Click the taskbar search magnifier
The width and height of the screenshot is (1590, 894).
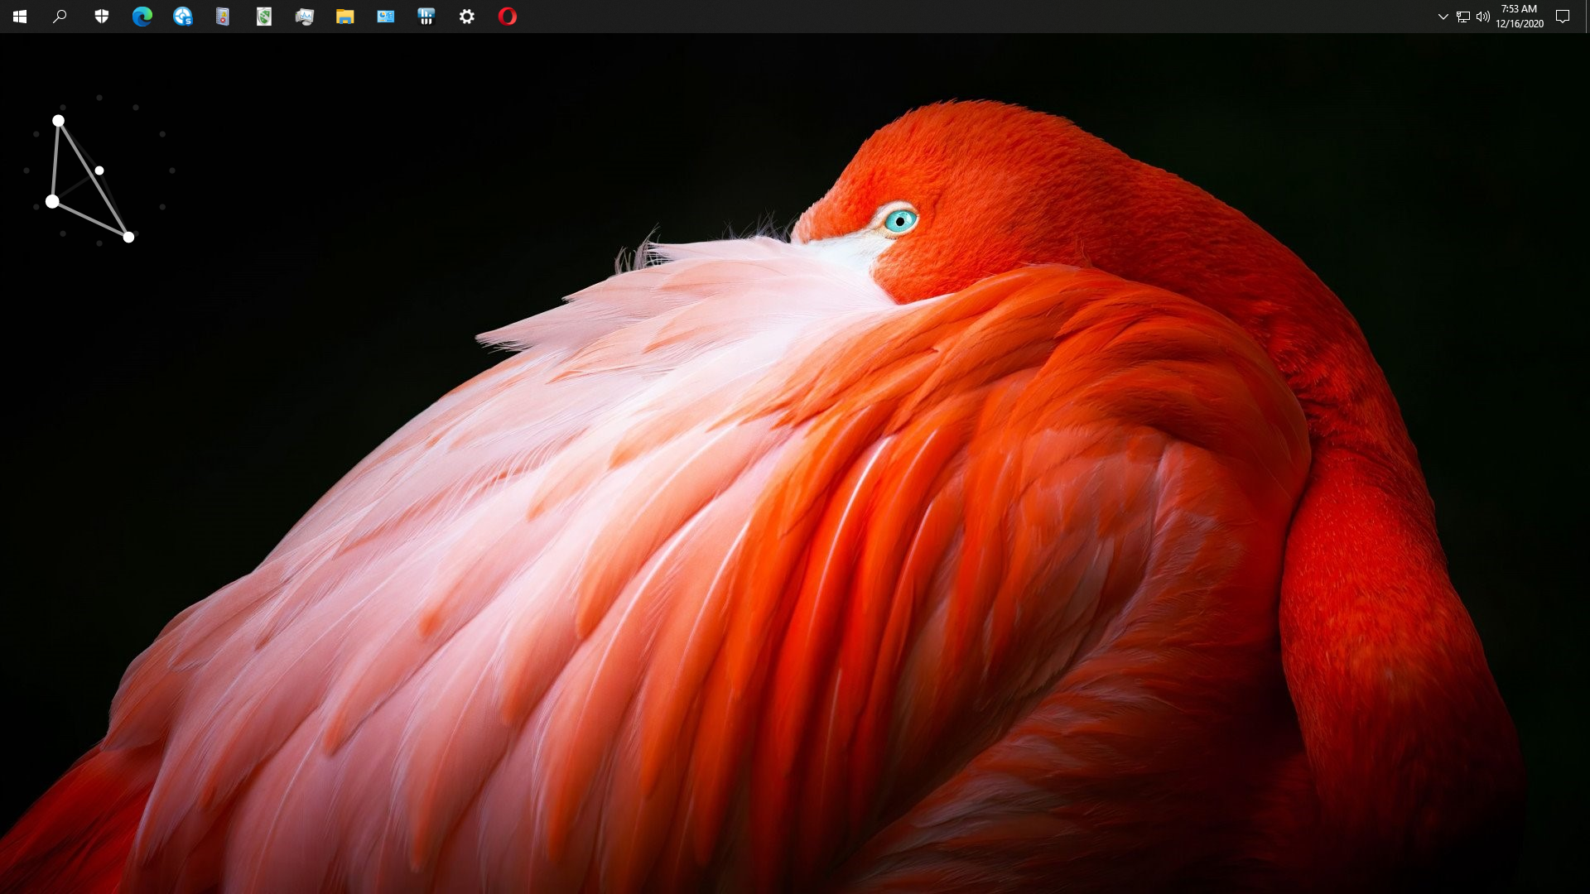[x=60, y=17]
